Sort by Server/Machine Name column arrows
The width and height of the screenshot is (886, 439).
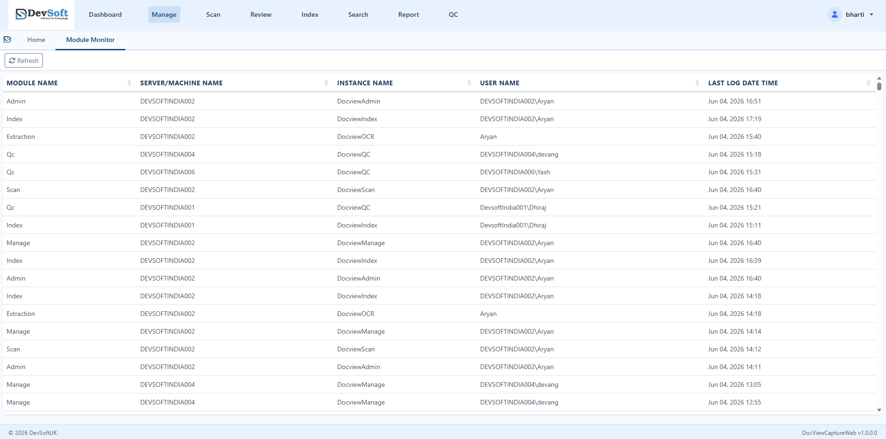[x=326, y=83]
